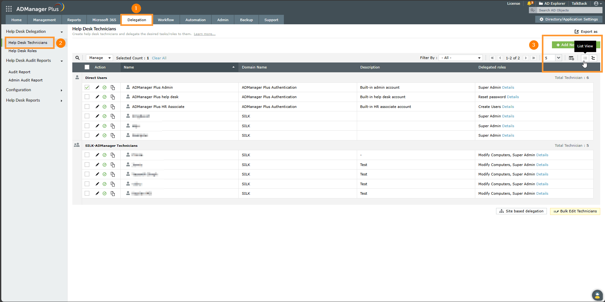Open the chat assistant icon at bottom right
Image resolution: width=605 pixels, height=302 pixels.
coord(597,295)
